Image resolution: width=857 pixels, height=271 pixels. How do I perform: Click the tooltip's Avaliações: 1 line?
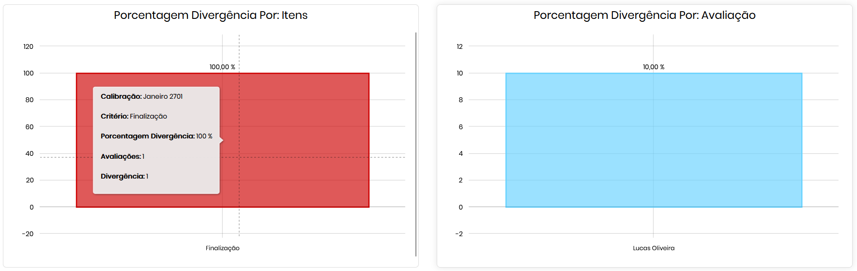point(122,156)
